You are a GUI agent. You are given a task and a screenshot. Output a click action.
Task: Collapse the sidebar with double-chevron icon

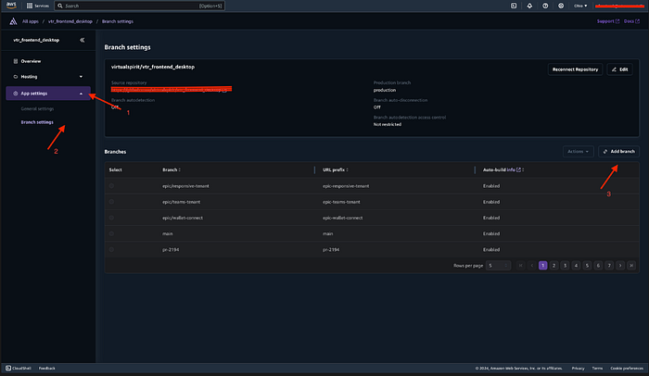(x=82, y=40)
